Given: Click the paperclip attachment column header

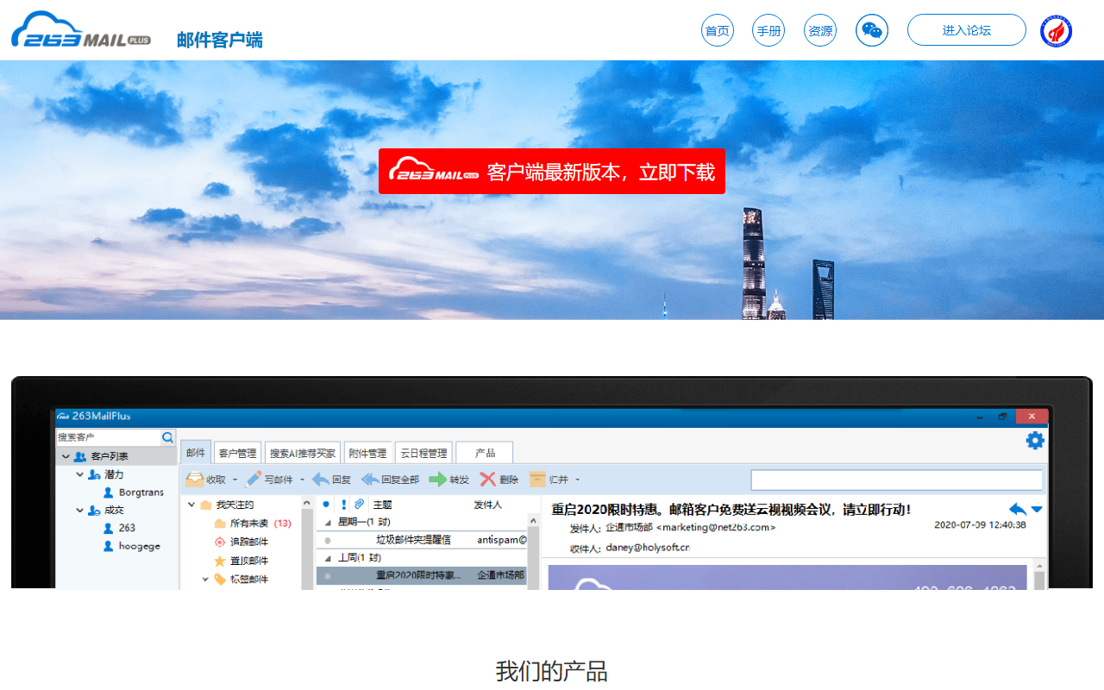Looking at the screenshot, I should click(360, 505).
